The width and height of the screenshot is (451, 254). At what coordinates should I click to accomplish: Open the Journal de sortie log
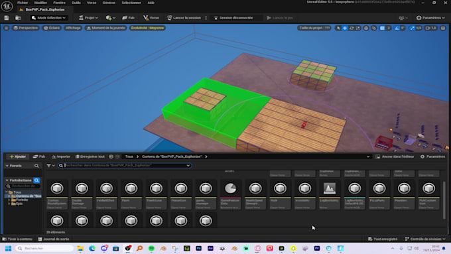54,239
